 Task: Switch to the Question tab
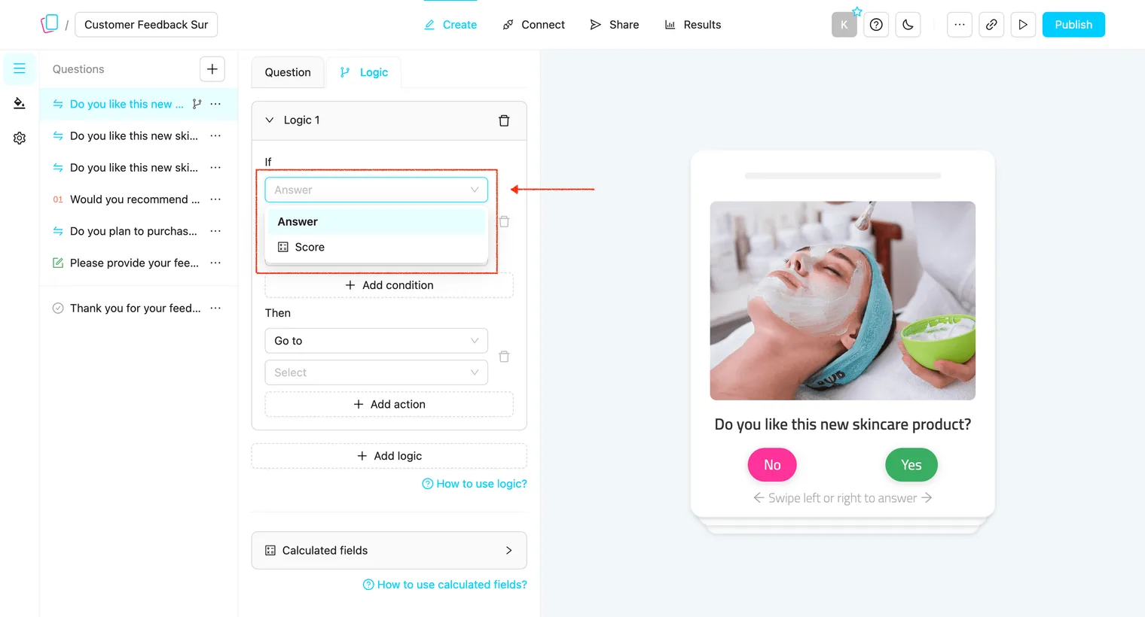coord(288,72)
